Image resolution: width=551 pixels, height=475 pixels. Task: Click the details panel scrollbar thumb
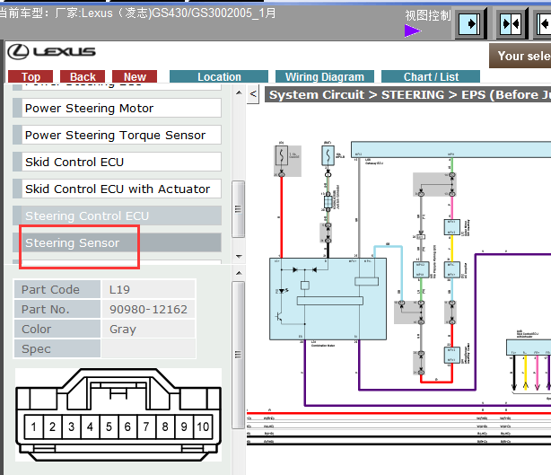[238, 355]
